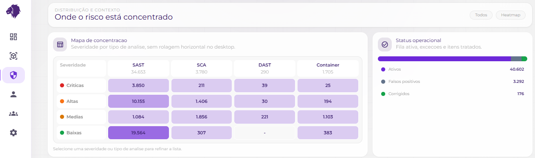Screen dimensions: 535x158
Task: Open the cube scan icon in sidebar
Action: pos(13,56)
